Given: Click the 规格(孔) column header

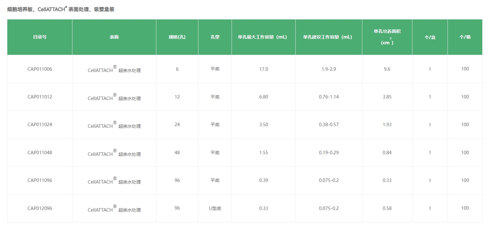Looking at the screenshot, I should [177, 37].
